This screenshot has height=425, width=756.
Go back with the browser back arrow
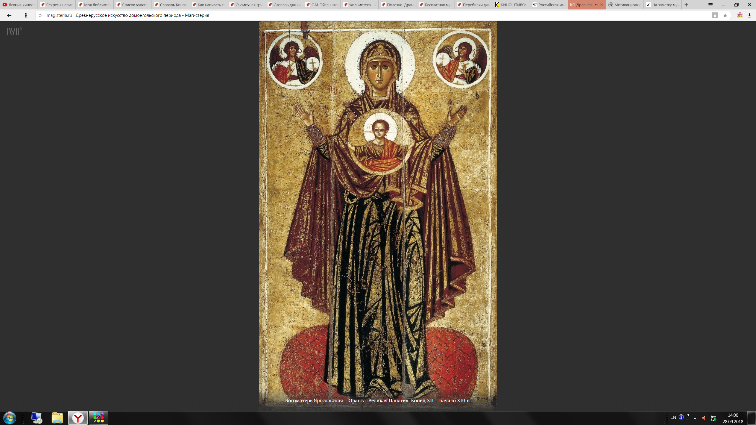pyautogui.click(x=9, y=15)
